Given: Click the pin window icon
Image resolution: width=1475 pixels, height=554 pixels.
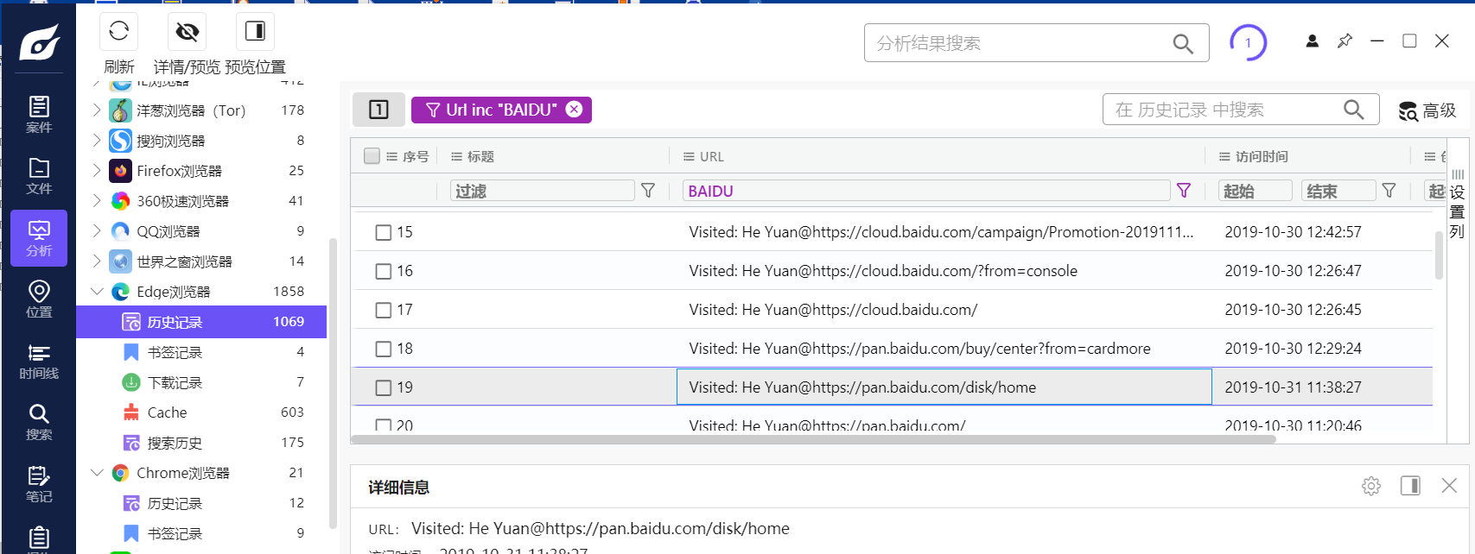Looking at the screenshot, I should point(1345,41).
